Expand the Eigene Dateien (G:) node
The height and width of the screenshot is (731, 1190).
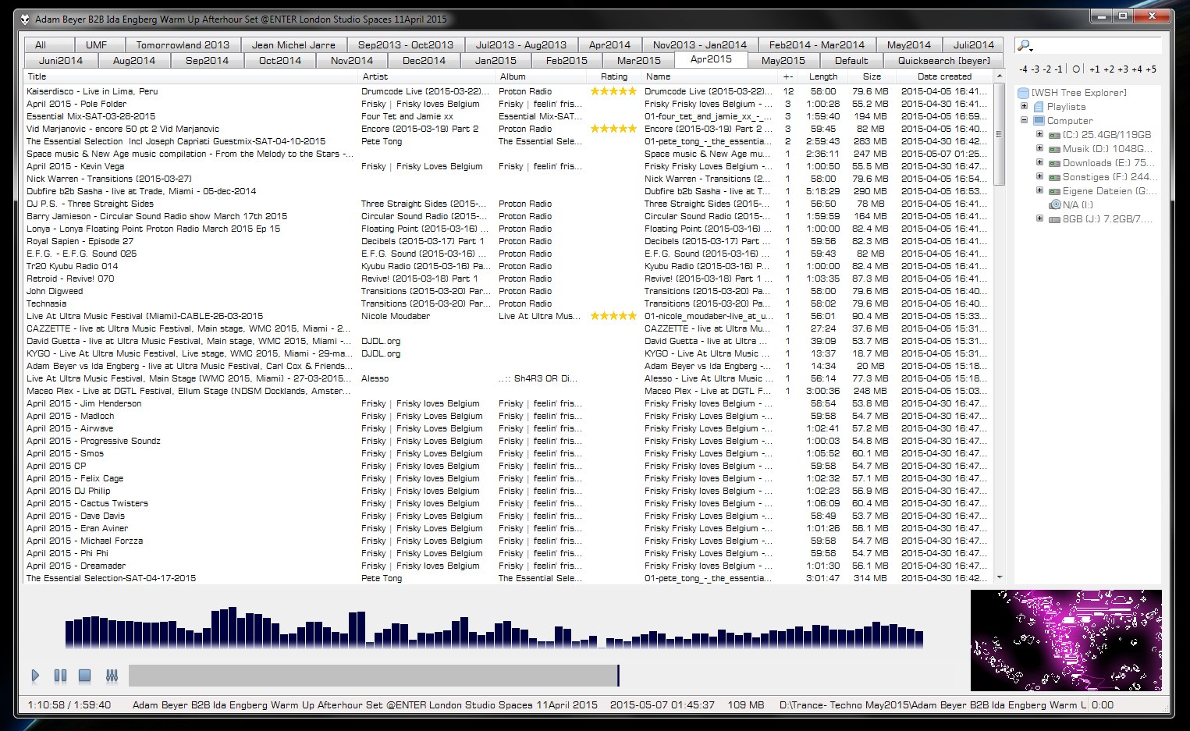coord(1039,190)
